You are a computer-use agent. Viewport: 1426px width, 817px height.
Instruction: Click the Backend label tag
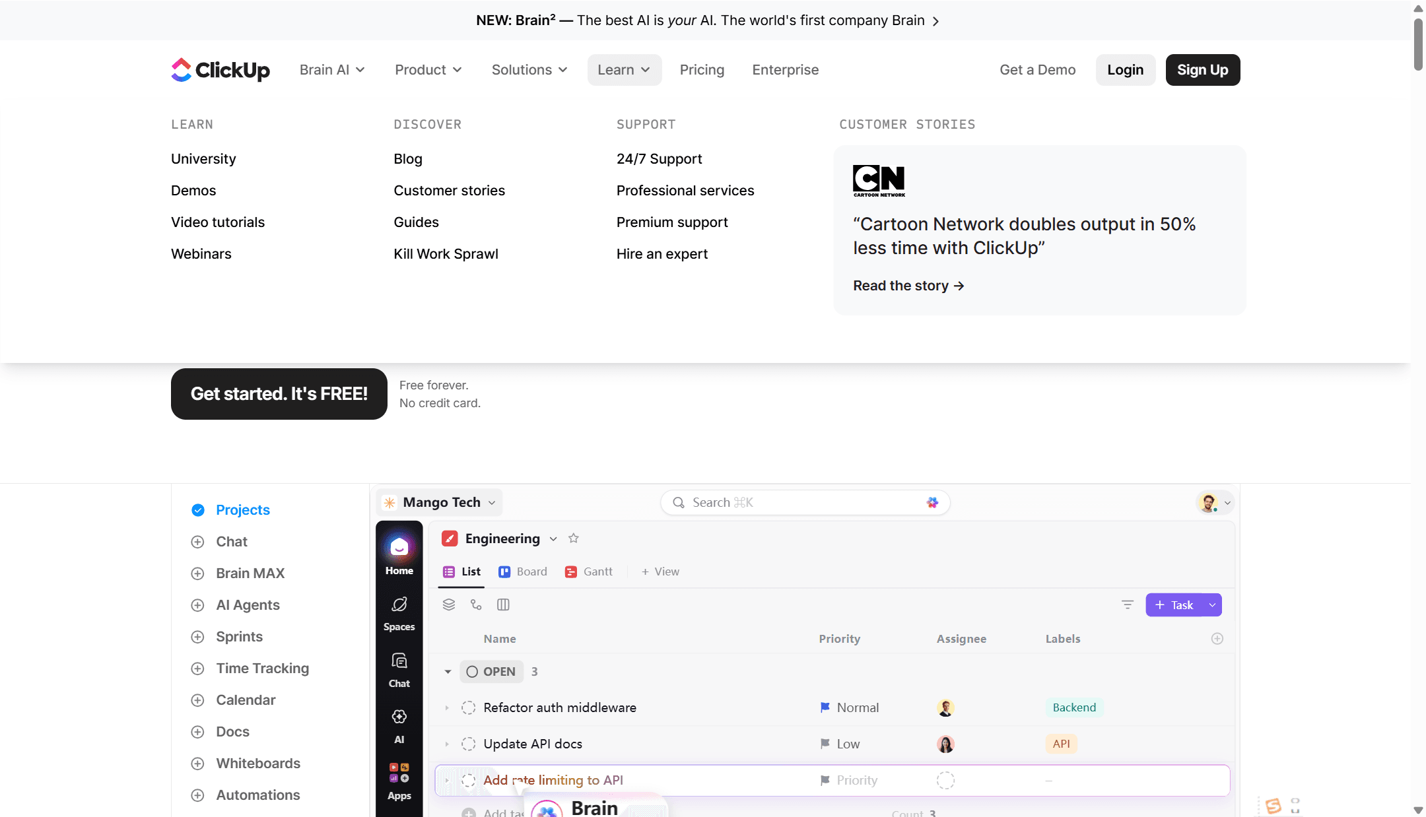click(x=1074, y=707)
